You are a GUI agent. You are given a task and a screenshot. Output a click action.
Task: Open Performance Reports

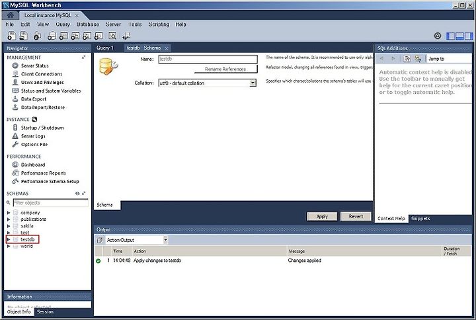[44, 173]
